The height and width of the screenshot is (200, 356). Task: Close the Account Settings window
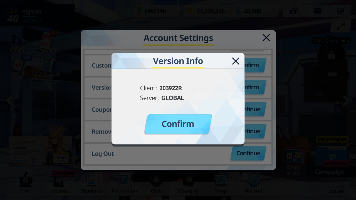pos(266,38)
